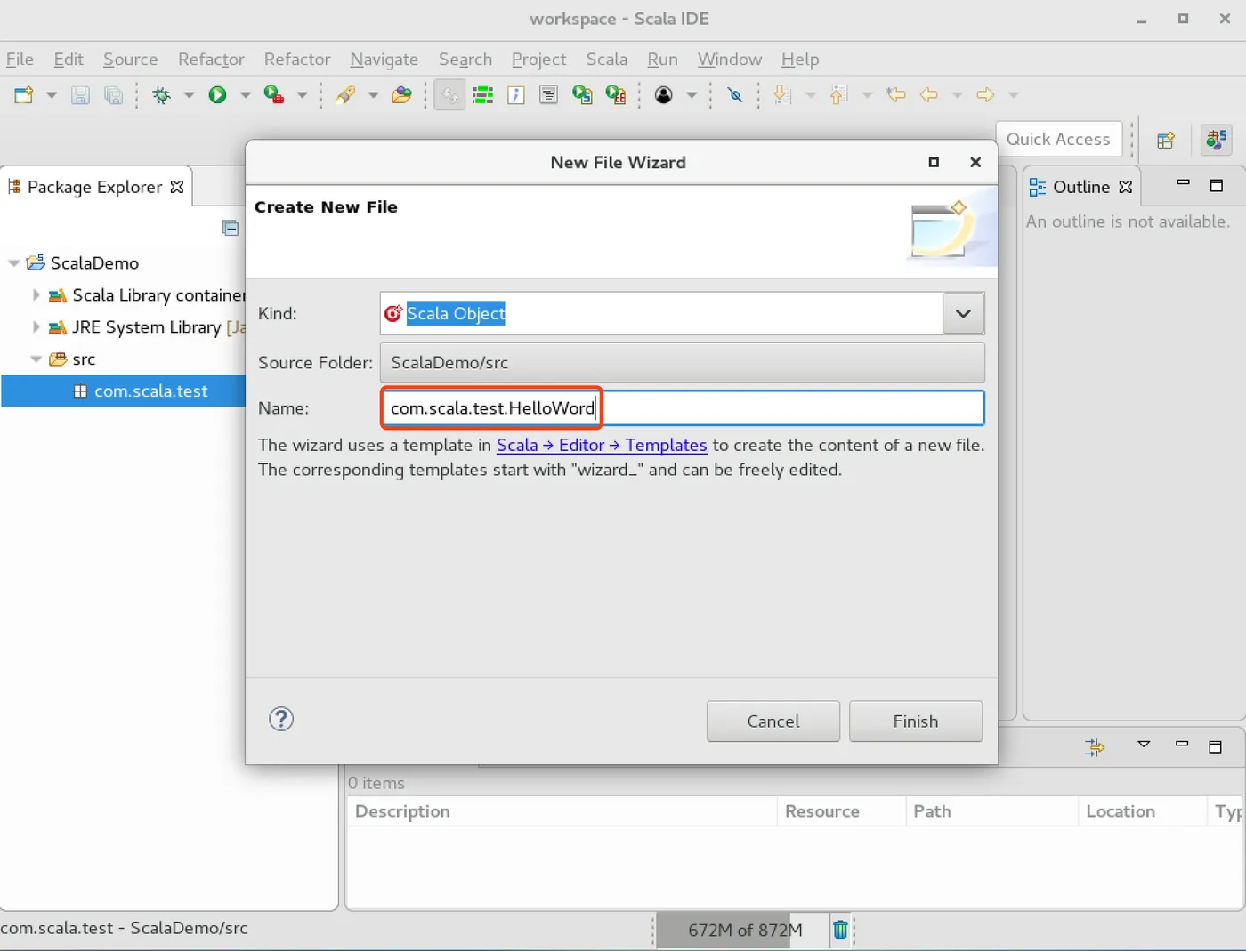Click the heap status bar 672M of 872M

click(x=745, y=930)
